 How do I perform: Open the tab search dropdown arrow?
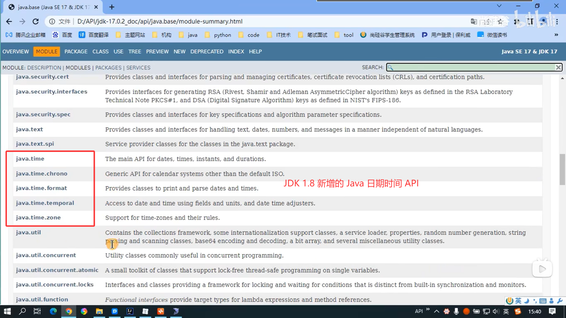(499, 6)
